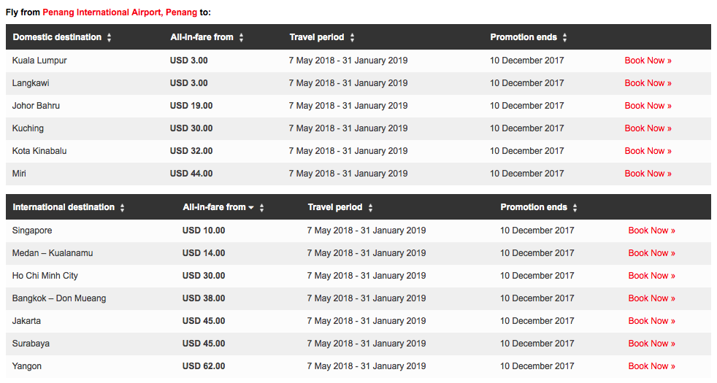Sort by International destination column arrows
Screen dimensions: 717x383
(x=122, y=207)
